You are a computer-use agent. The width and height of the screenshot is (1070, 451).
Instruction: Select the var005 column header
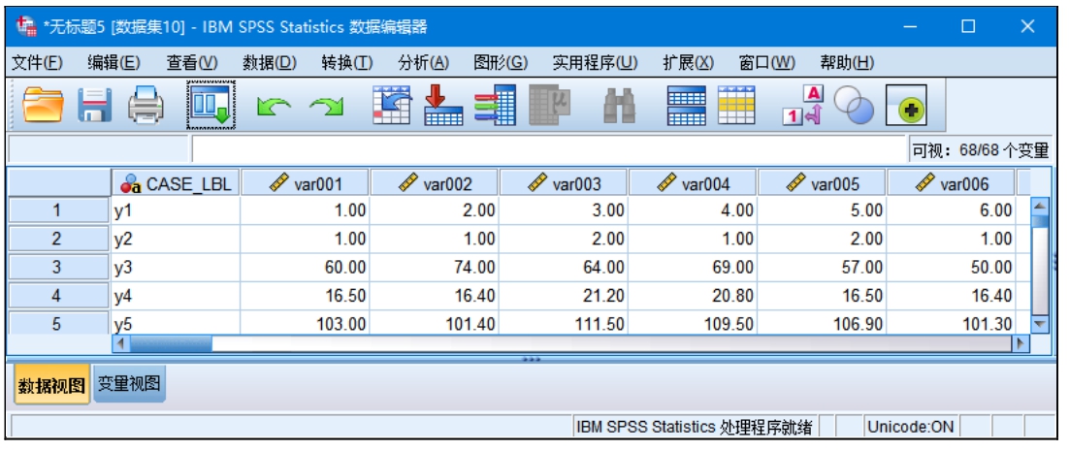pyautogui.click(x=822, y=183)
